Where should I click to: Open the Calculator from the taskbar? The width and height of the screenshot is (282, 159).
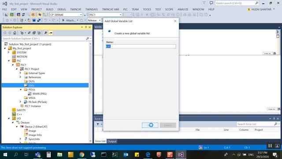[x=48, y=155]
